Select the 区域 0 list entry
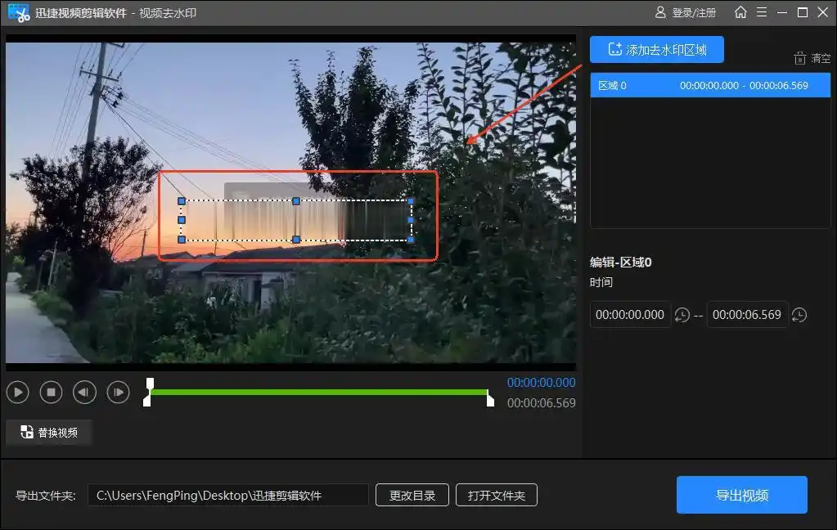The image size is (837, 530). point(710,85)
